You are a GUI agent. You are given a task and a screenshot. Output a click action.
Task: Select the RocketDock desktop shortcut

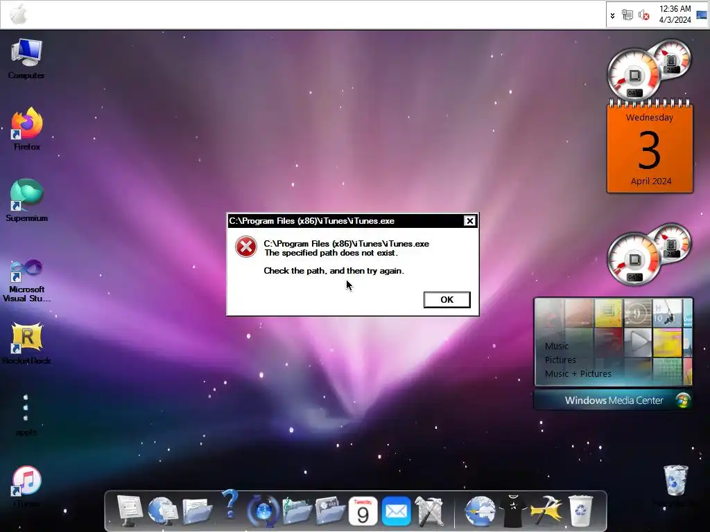pyautogui.click(x=26, y=343)
